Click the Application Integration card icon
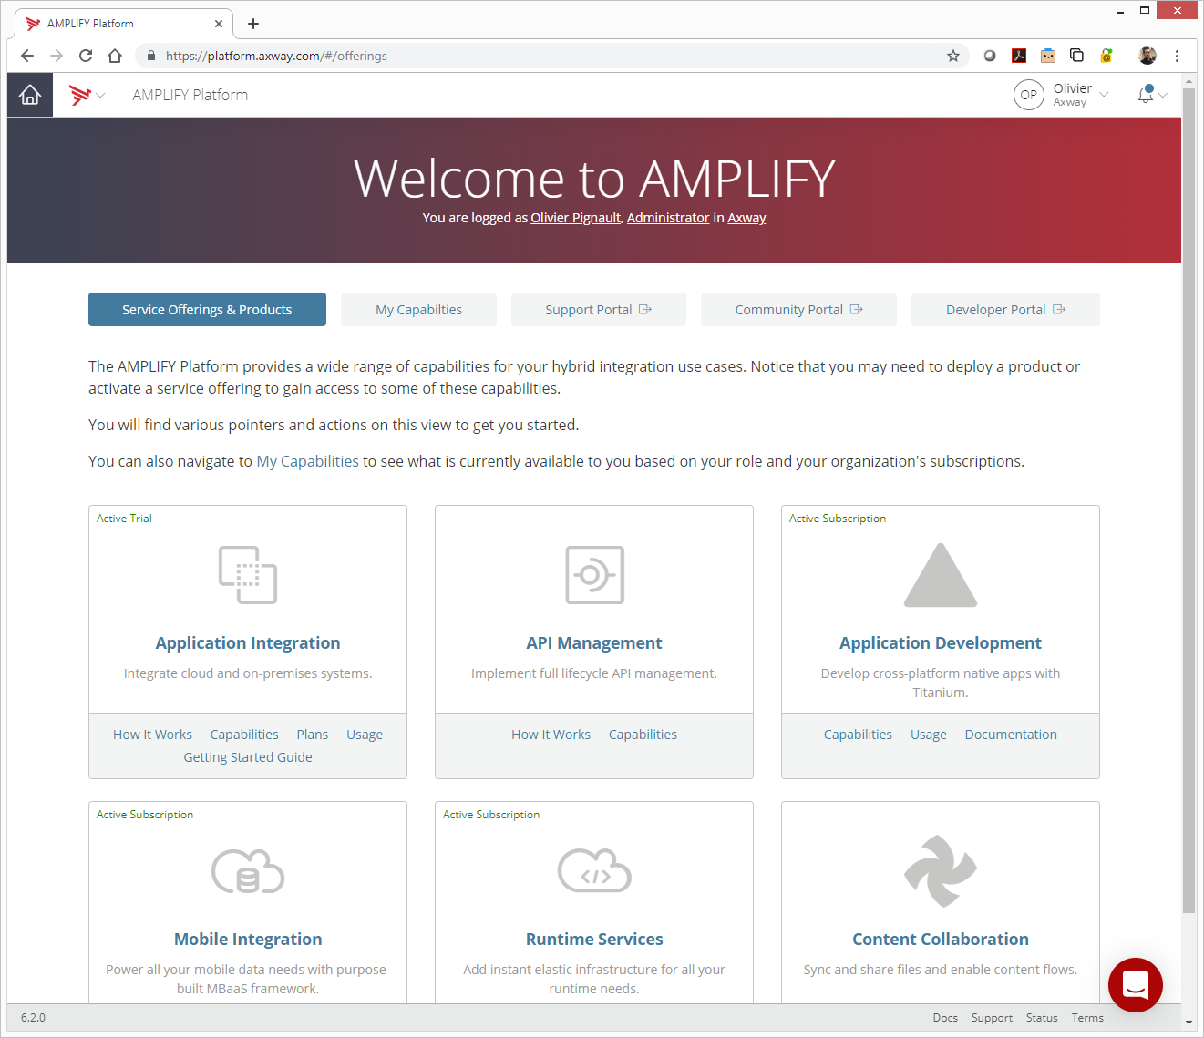 pos(248,575)
